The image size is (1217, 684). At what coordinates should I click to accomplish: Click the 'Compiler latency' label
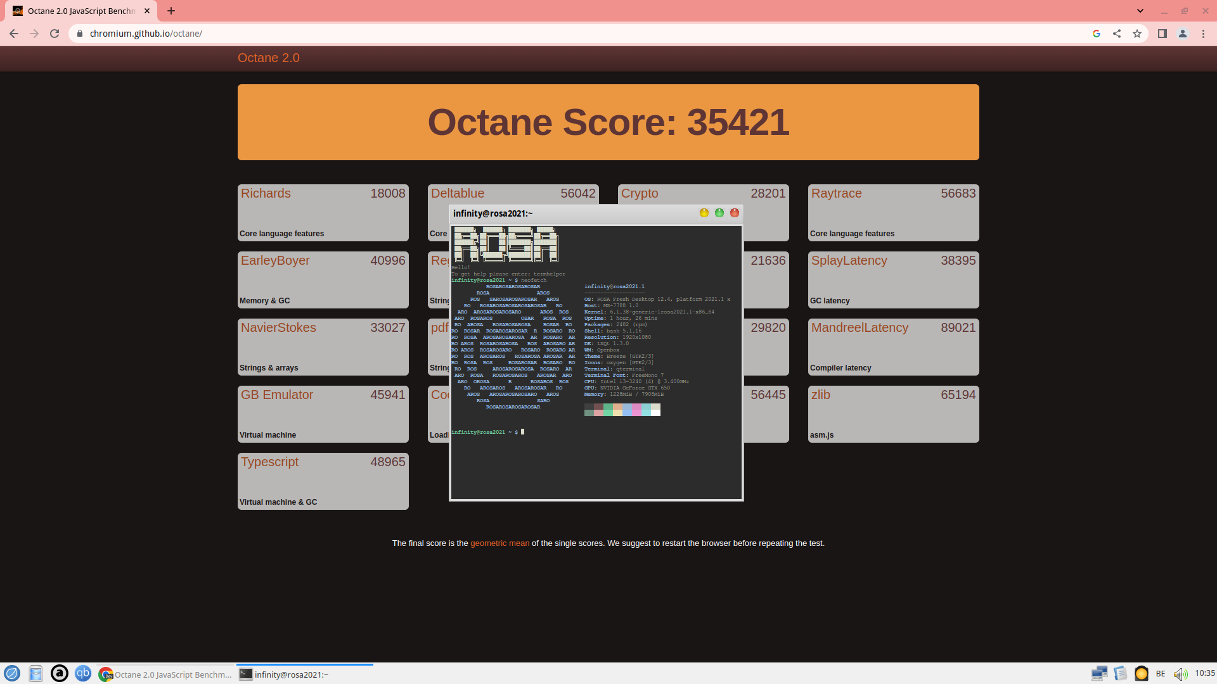(x=840, y=368)
